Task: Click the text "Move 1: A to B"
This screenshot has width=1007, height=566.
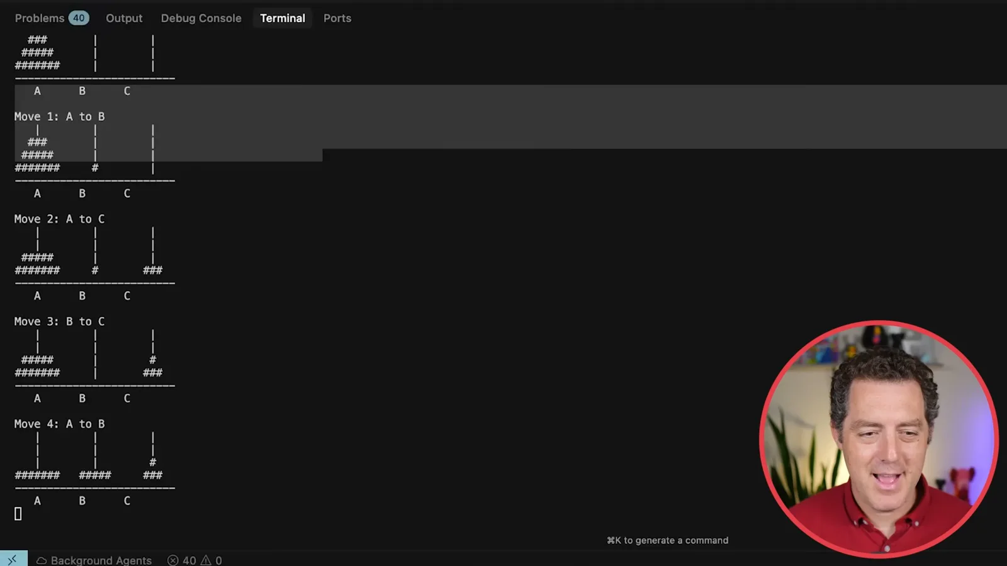Action: pos(60,117)
